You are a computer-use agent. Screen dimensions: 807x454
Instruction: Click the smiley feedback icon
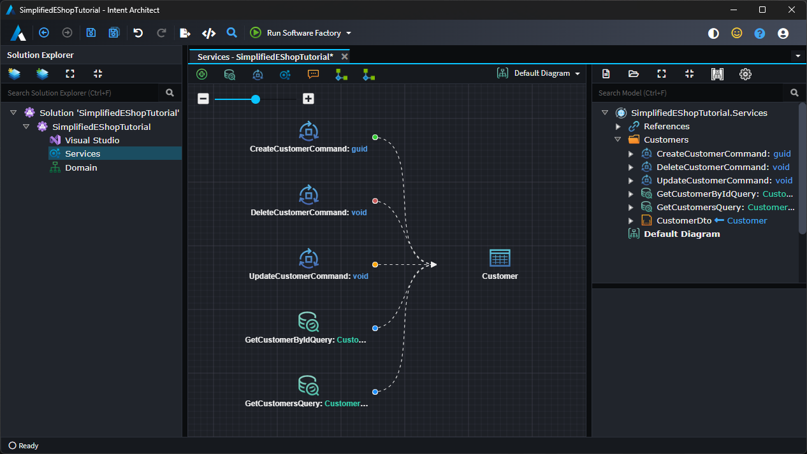point(737,33)
